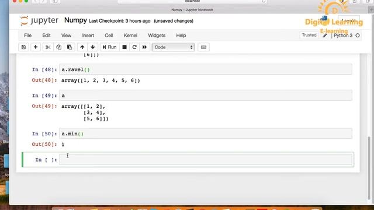Move selected cell down arrow
Image resolution: width=374 pixels, height=210 pixels.
point(93,47)
